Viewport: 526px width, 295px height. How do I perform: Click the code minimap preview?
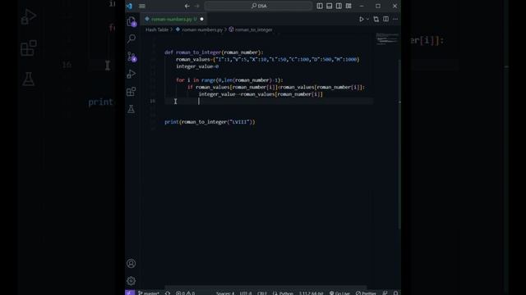387,39
